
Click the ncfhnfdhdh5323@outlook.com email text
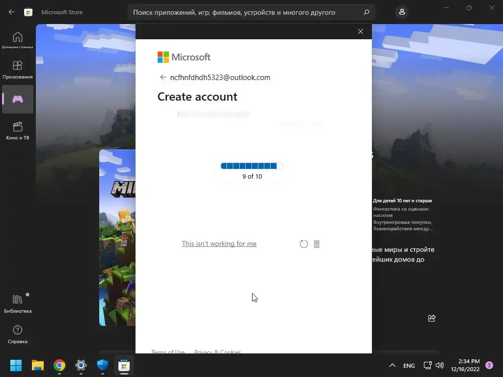220,77
